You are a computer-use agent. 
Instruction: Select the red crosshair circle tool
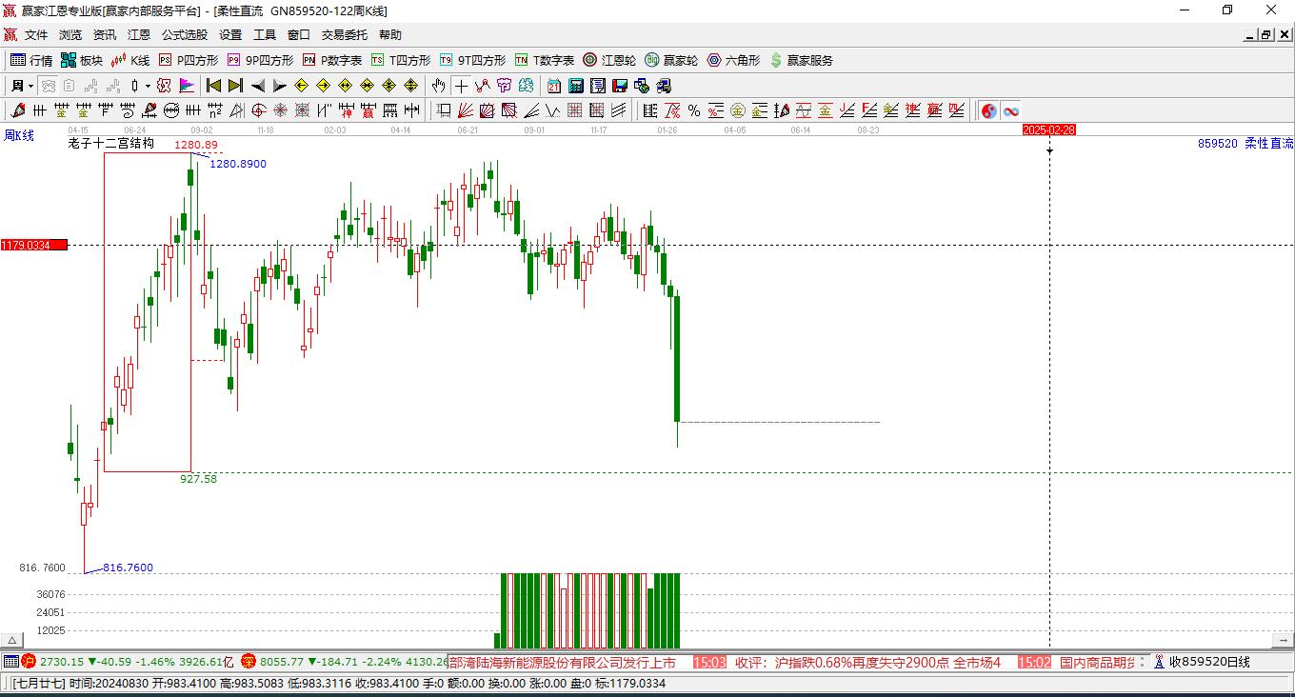(x=258, y=110)
